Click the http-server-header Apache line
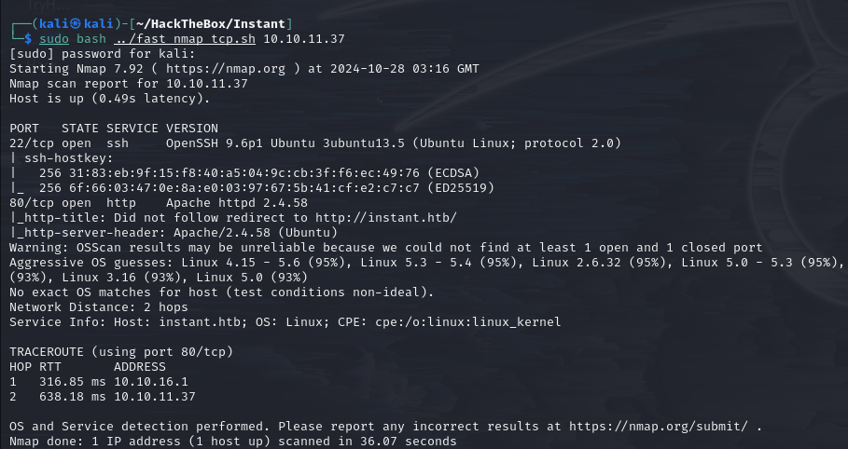 pyautogui.click(x=174, y=232)
